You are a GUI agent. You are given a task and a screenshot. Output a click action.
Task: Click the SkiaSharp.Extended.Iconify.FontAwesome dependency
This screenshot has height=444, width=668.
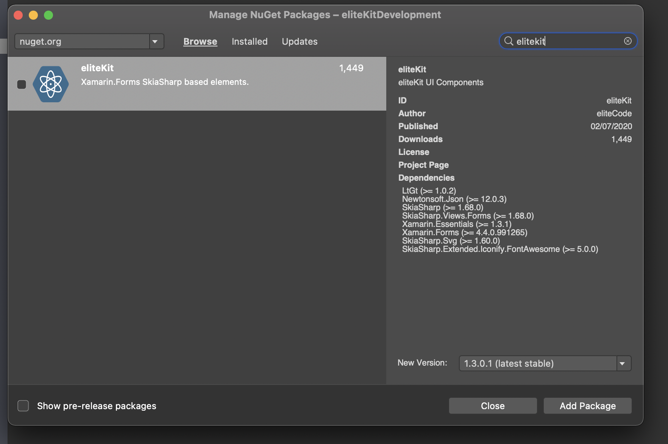coord(500,249)
